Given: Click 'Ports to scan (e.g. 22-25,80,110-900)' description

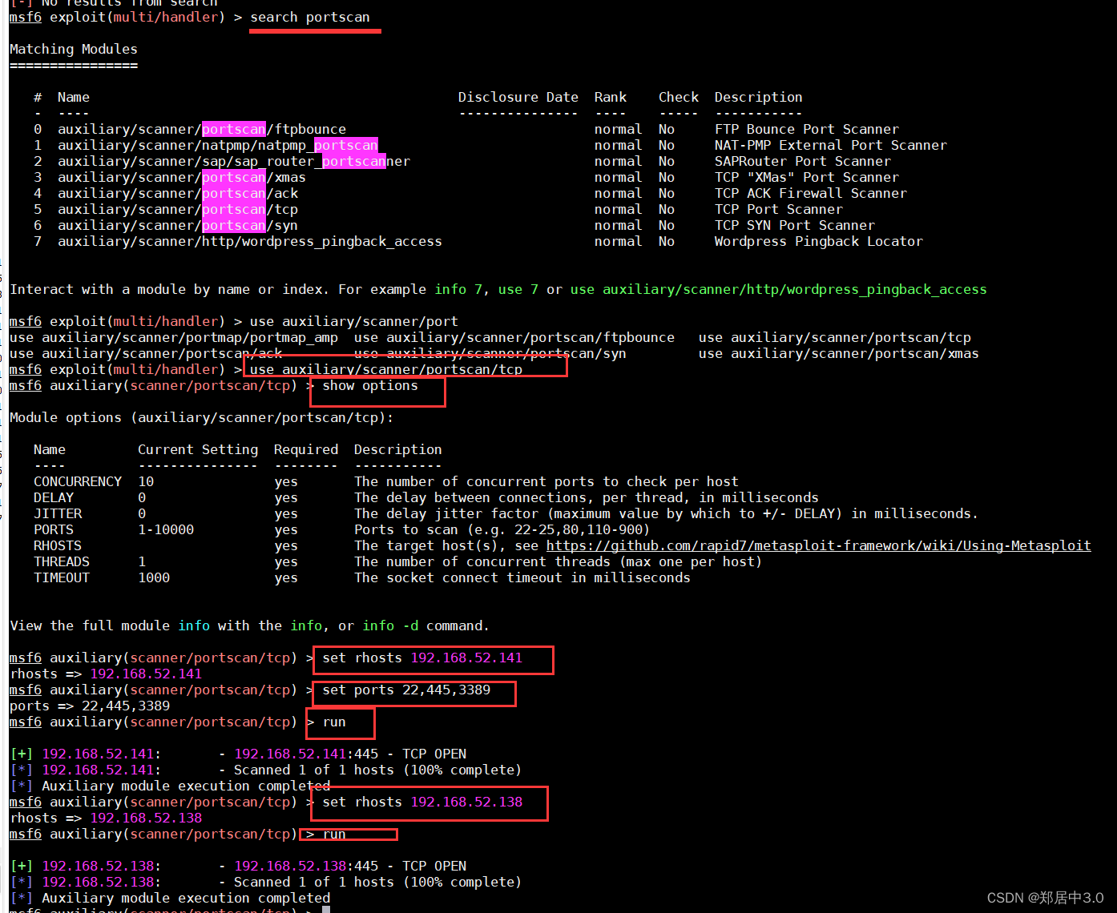Looking at the screenshot, I should [502, 529].
